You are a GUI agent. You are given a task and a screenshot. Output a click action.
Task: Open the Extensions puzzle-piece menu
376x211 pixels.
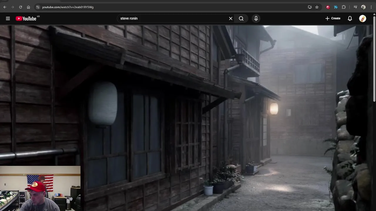[344, 7]
